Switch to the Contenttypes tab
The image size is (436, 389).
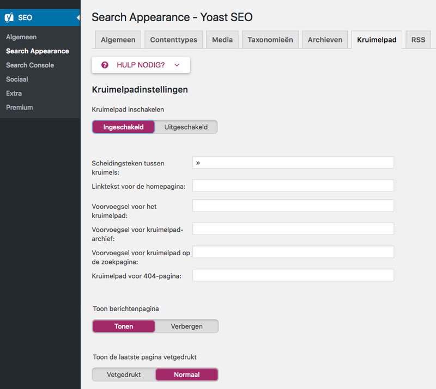click(173, 40)
